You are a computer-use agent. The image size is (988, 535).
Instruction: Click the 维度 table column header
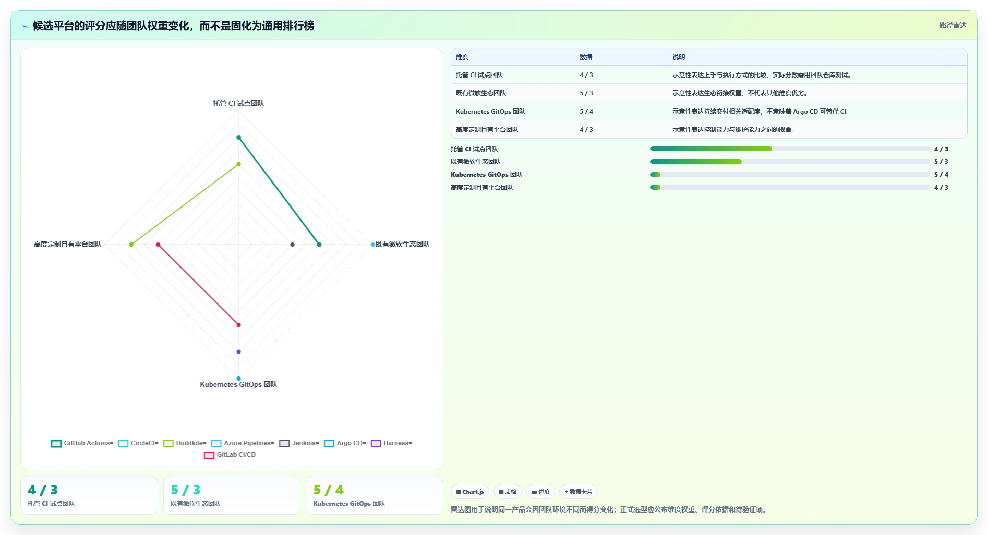pyautogui.click(x=462, y=57)
